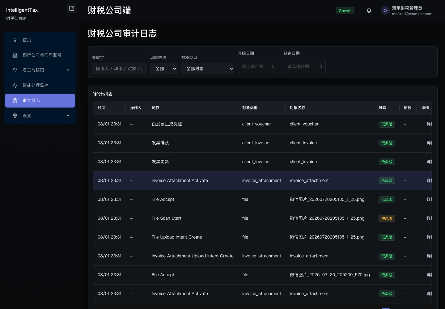Image resolution: width=445 pixels, height=309 pixels.
Task: Open 设置 menu item
Action: coord(40,116)
